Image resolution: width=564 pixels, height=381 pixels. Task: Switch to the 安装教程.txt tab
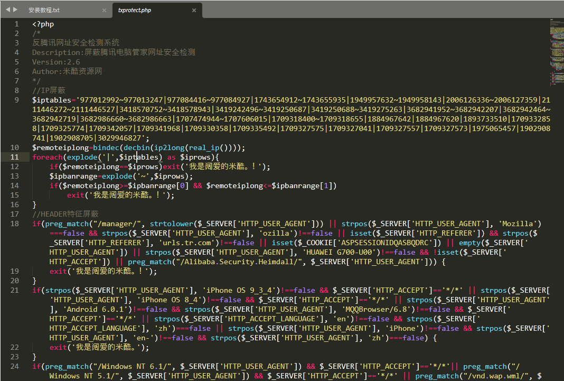click(x=44, y=10)
